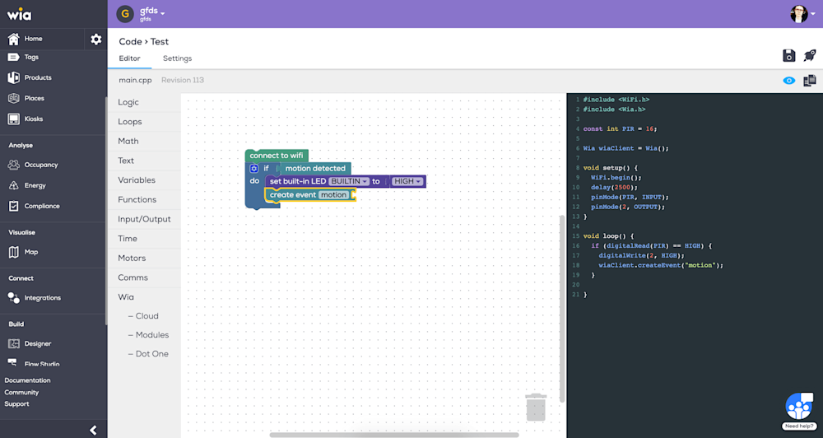Open the Motors block category
Viewport: 823px width, 438px height.
[132, 258]
